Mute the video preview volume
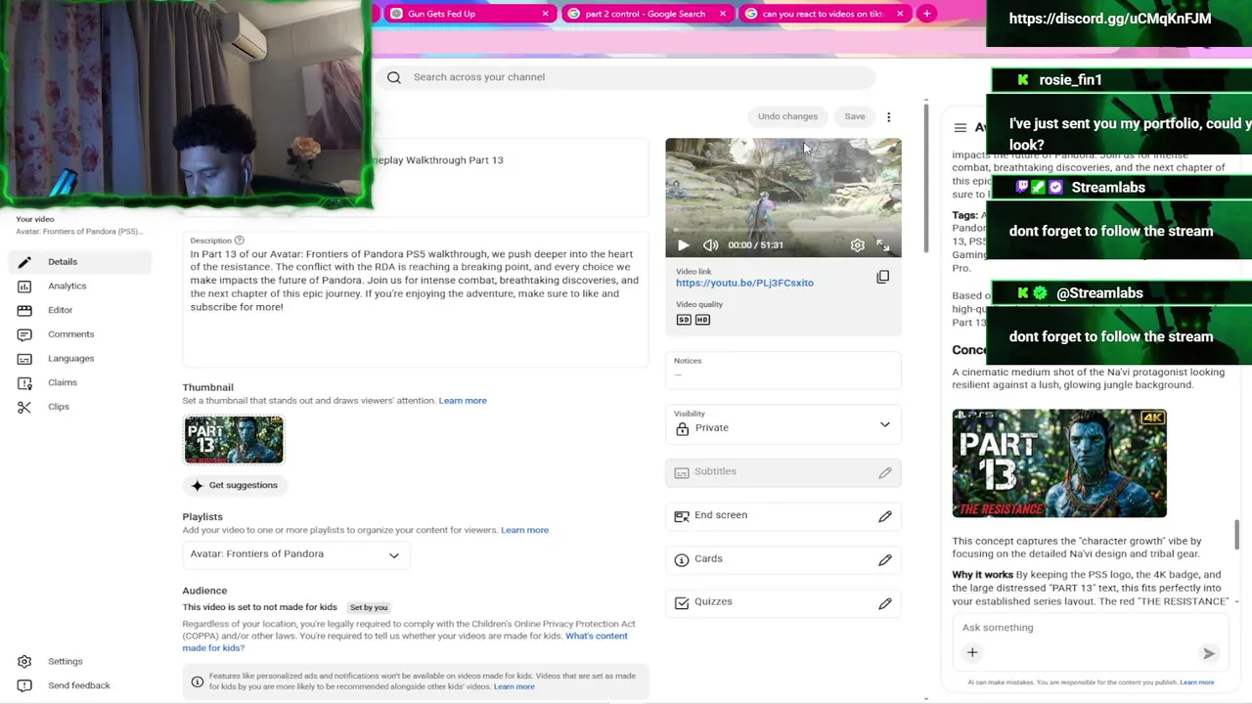The width and height of the screenshot is (1252, 704). (711, 245)
